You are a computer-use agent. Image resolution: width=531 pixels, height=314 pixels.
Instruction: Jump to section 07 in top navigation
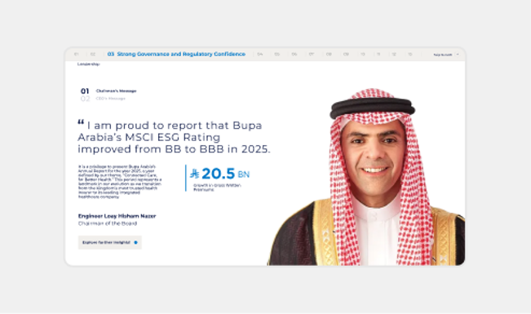point(312,54)
